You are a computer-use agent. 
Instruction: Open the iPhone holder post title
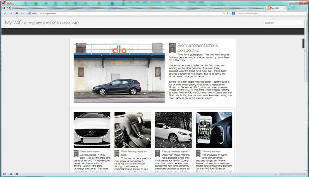point(211,152)
